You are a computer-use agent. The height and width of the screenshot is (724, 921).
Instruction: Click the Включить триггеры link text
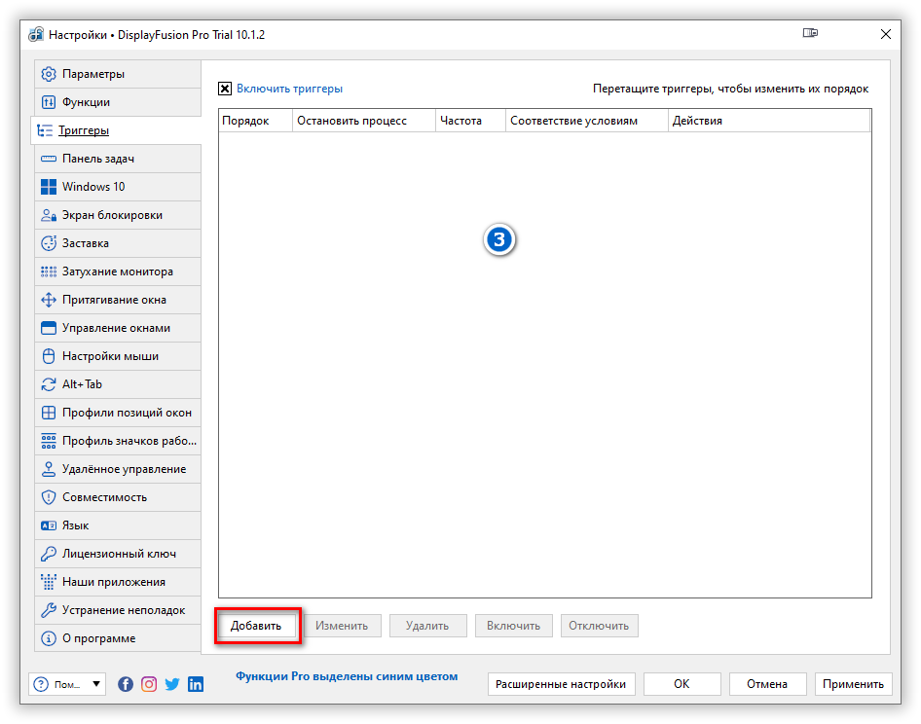[289, 89]
